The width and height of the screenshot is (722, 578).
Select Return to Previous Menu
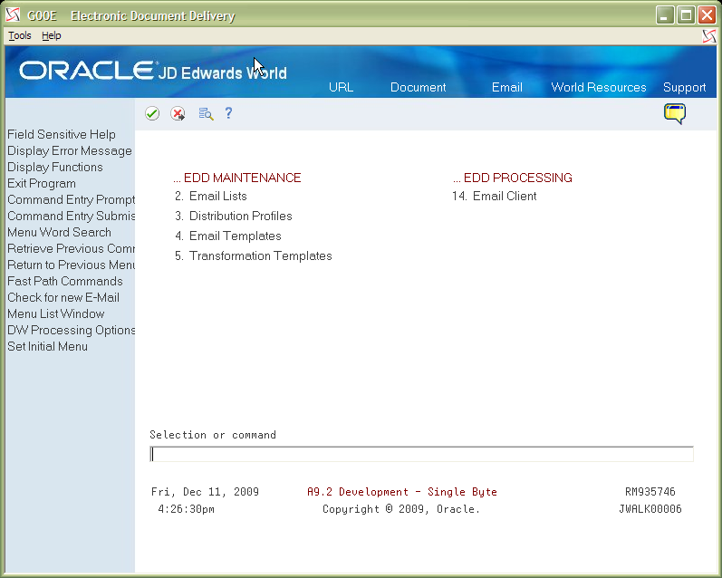click(71, 265)
